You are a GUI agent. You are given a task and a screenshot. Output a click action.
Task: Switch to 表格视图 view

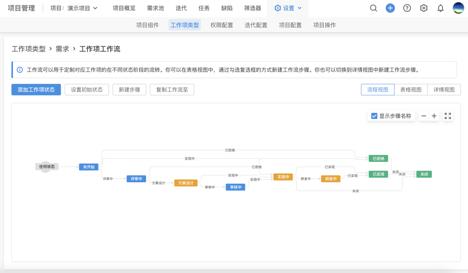pos(410,90)
